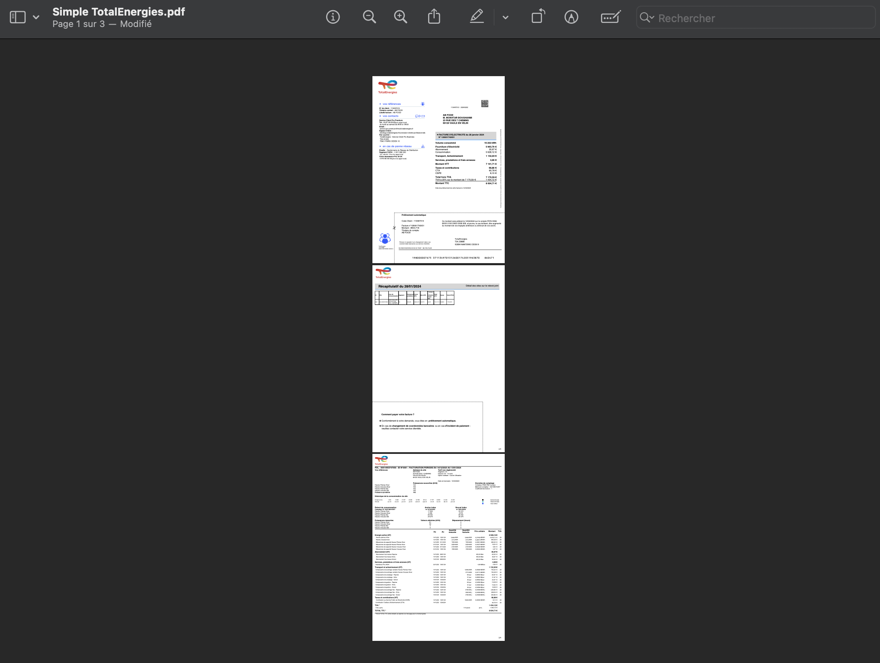
Task: Click the blue group-of-people icon on page one
Action: pos(385,238)
